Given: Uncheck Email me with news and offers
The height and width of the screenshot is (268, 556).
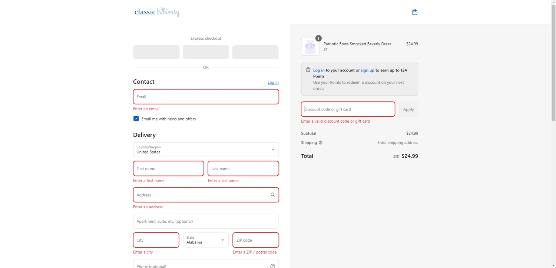Looking at the screenshot, I should (x=136, y=119).
